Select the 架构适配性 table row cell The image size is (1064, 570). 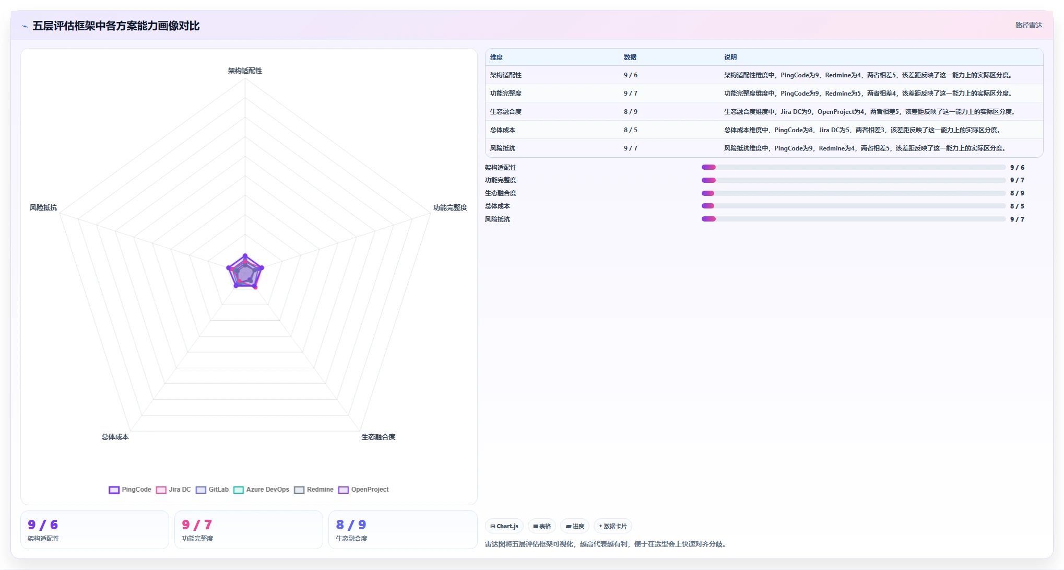pyautogui.click(x=506, y=75)
